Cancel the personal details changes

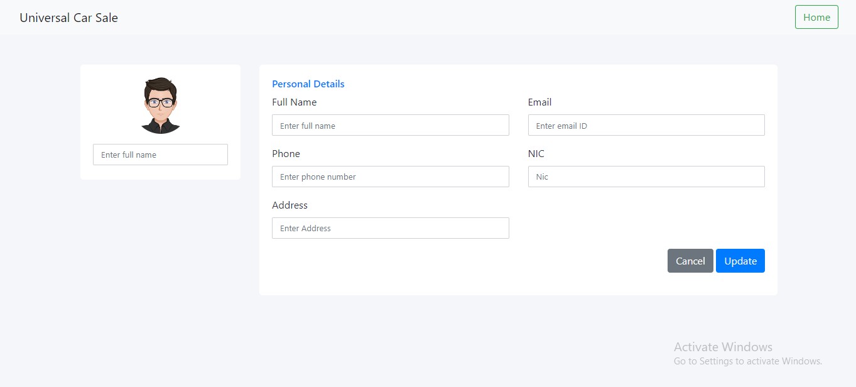tap(690, 261)
